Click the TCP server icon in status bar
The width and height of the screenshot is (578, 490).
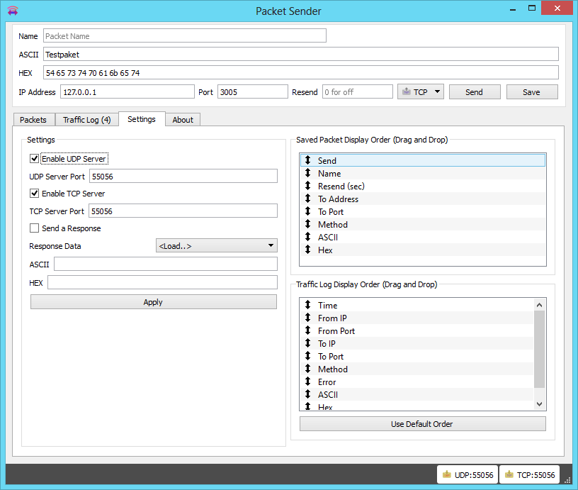(509, 474)
